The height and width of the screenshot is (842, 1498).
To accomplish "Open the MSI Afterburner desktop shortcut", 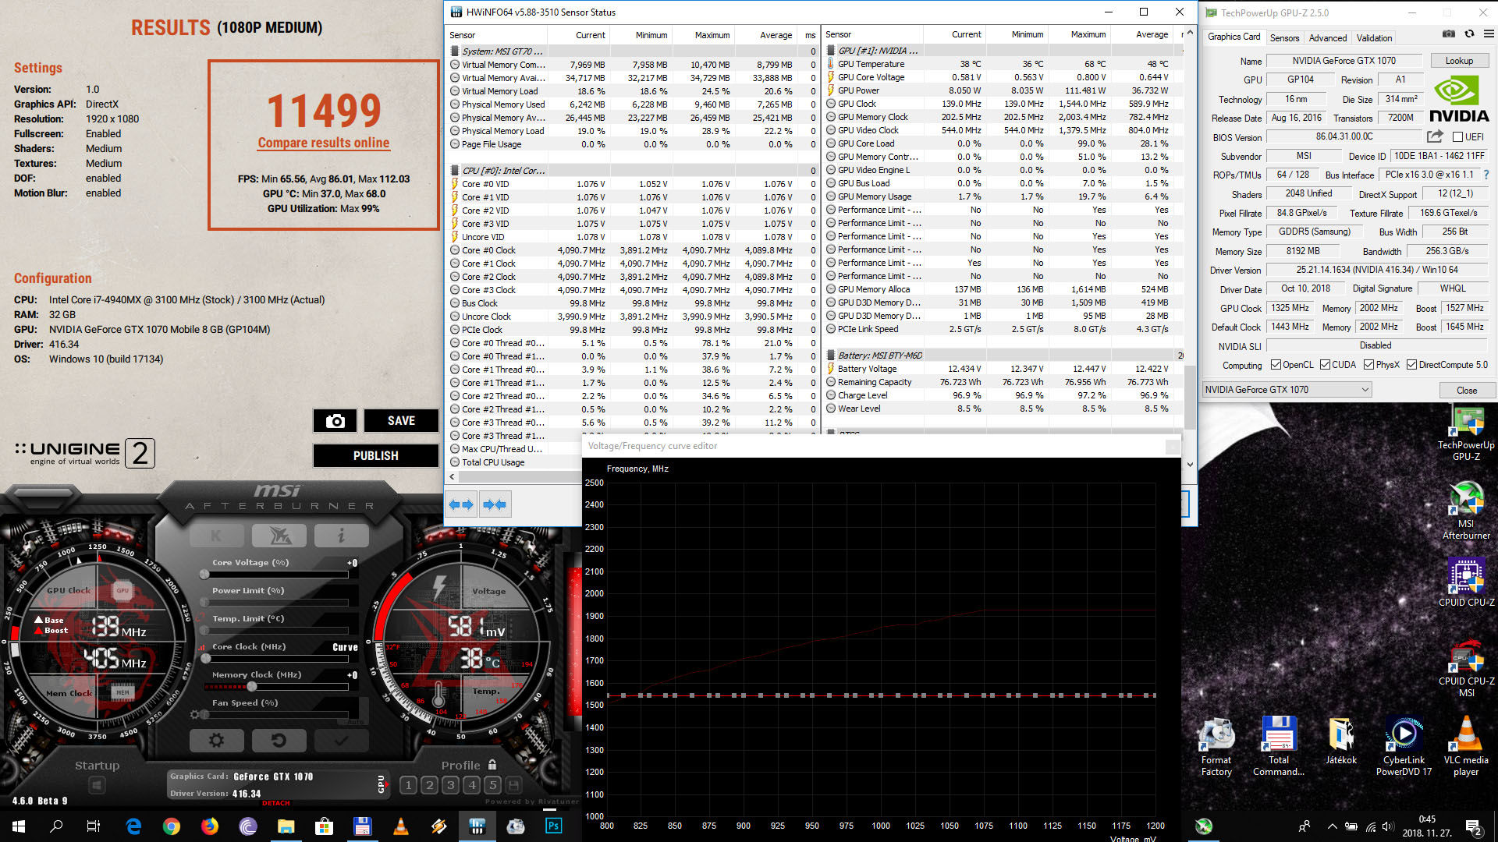I will coord(1466,511).
